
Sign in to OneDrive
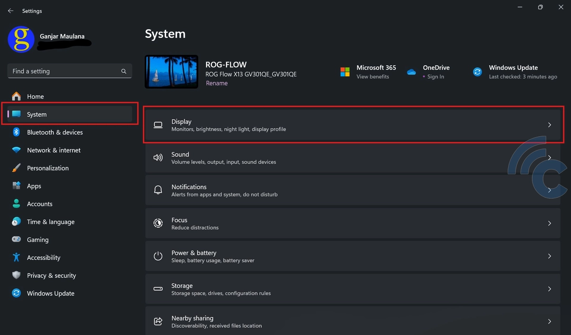point(435,77)
